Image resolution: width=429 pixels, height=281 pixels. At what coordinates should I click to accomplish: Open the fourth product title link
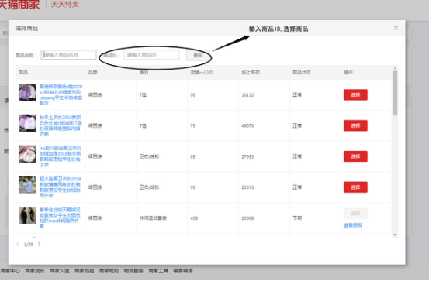click(x=61, y=187)
